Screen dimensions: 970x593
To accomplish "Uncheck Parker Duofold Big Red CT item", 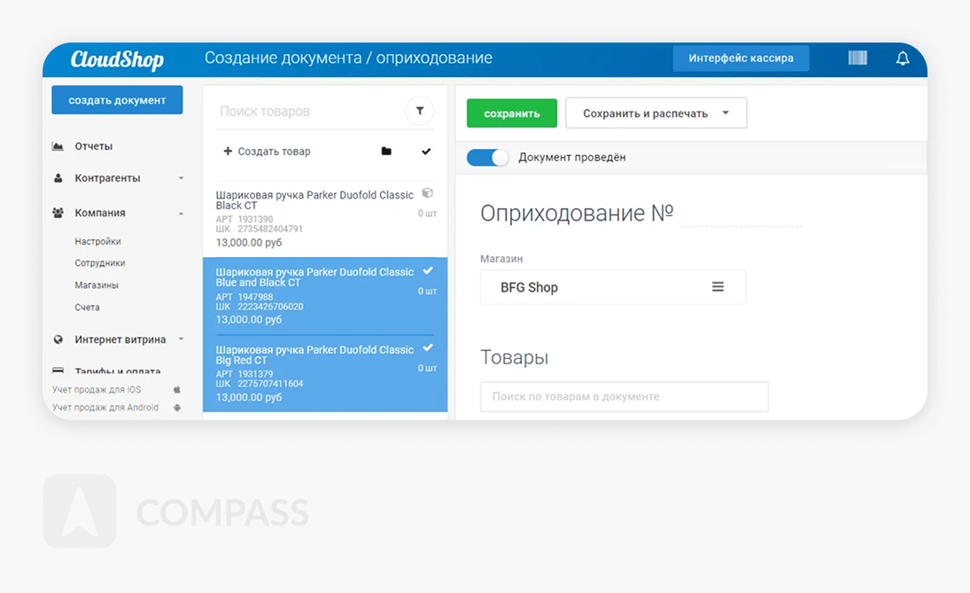I will click(x=428, y=347).
